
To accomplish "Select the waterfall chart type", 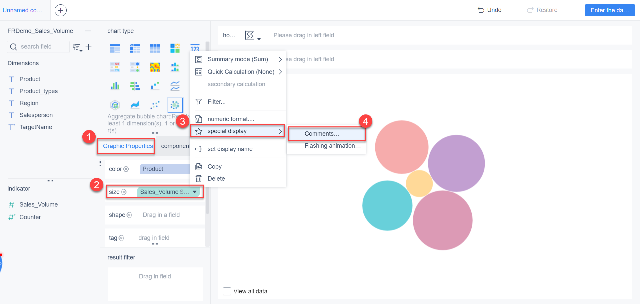I will 155,86.
